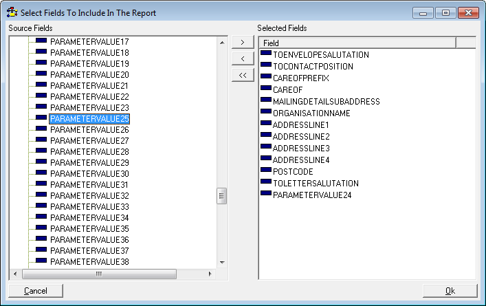Select PARAMETERVALUE18 in Source Fields
This screenshot has height=306, width=486.
coord(89,53)
